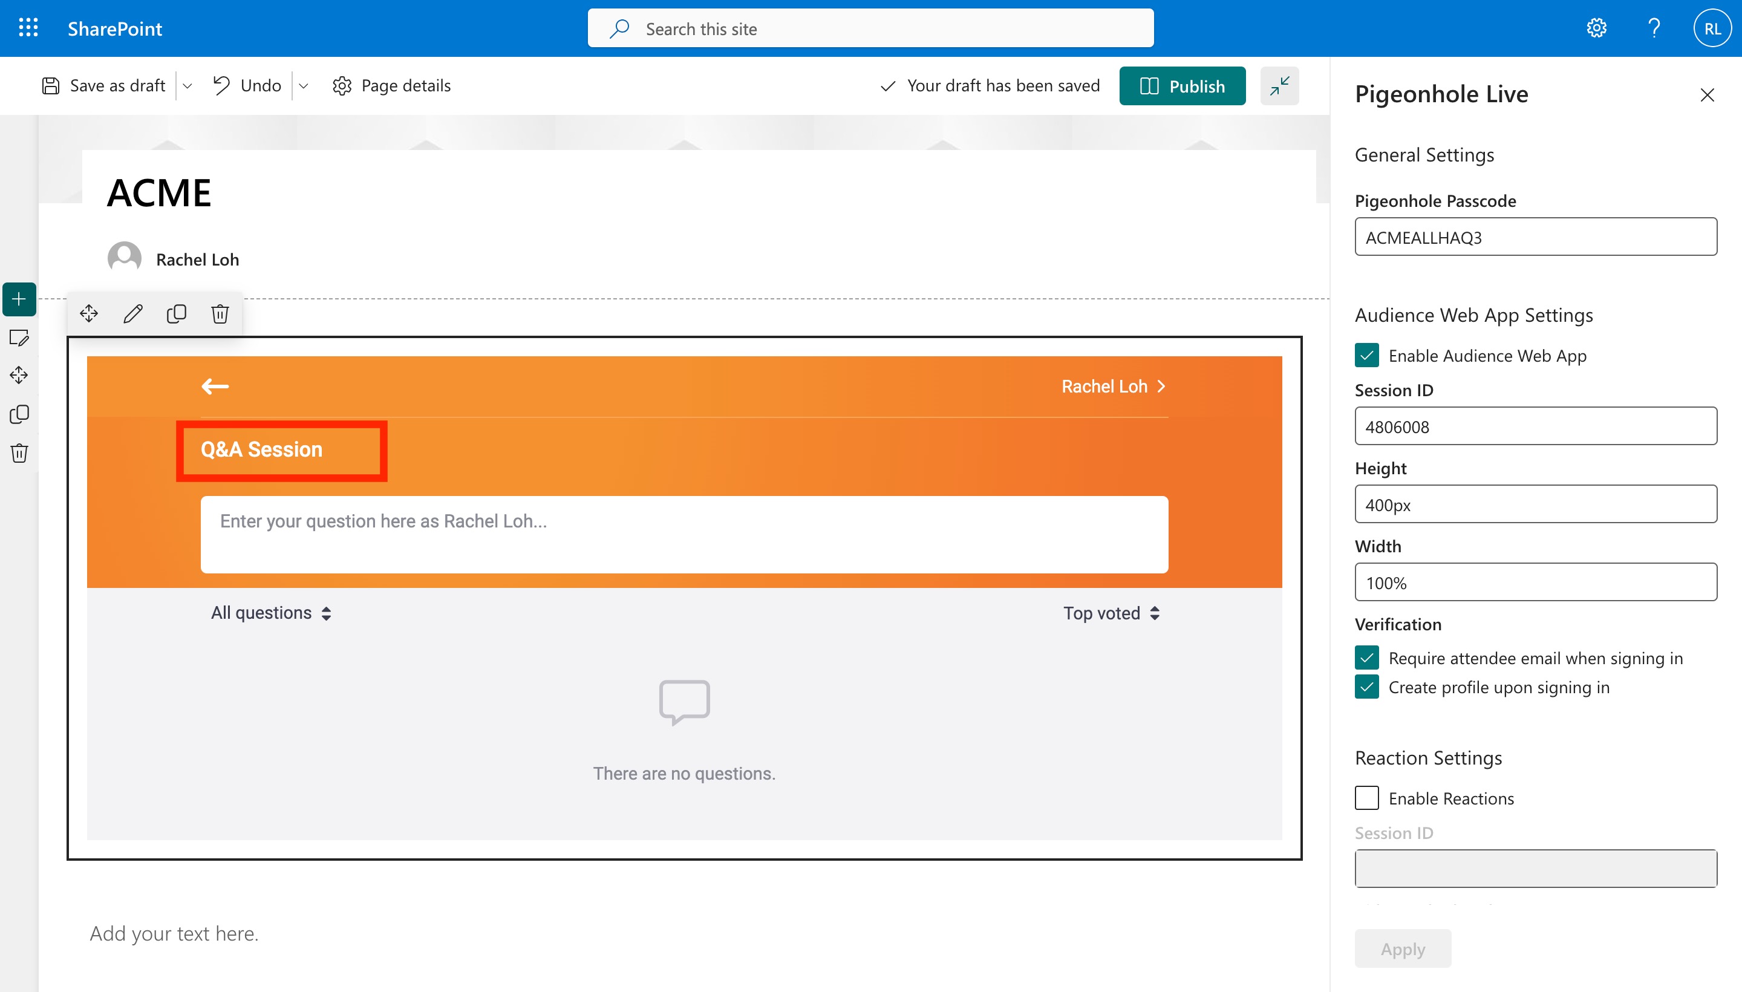The height and width of the screenshot is (992, 1742).
Task: Click the Q&A Session title
Action: [x=261, y=449]
